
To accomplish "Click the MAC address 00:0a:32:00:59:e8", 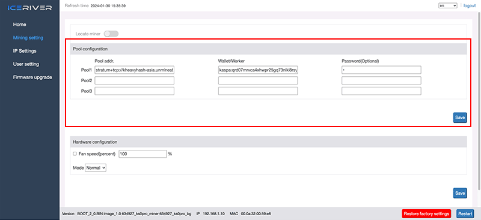I will (256, 213).
